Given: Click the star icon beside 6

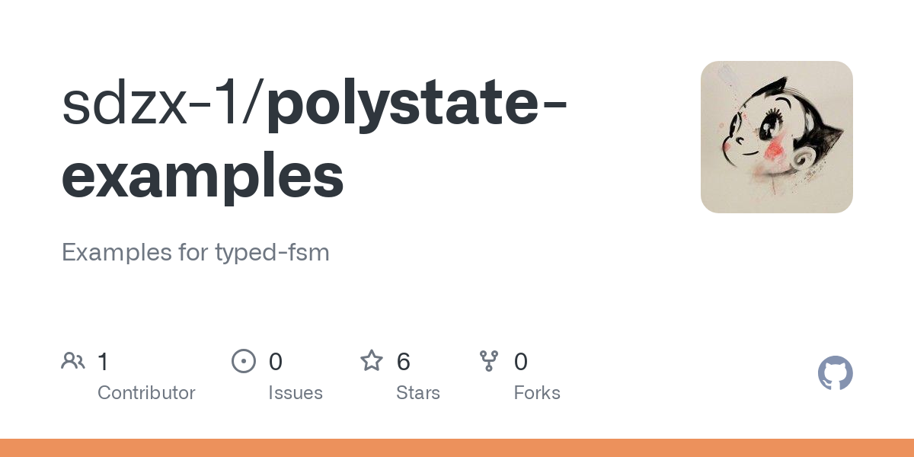Looking at the screenshot, I should coord(372,361).
